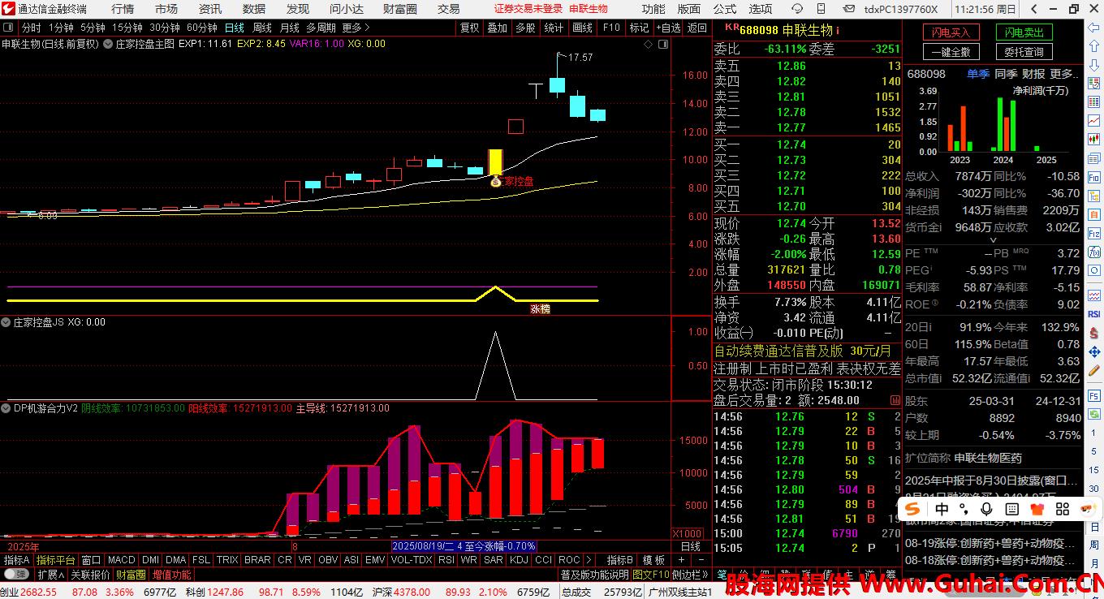This screenshot has width=1104, height=599.
Task: Click the 闪电买入 button
Action: coord(951,32)
